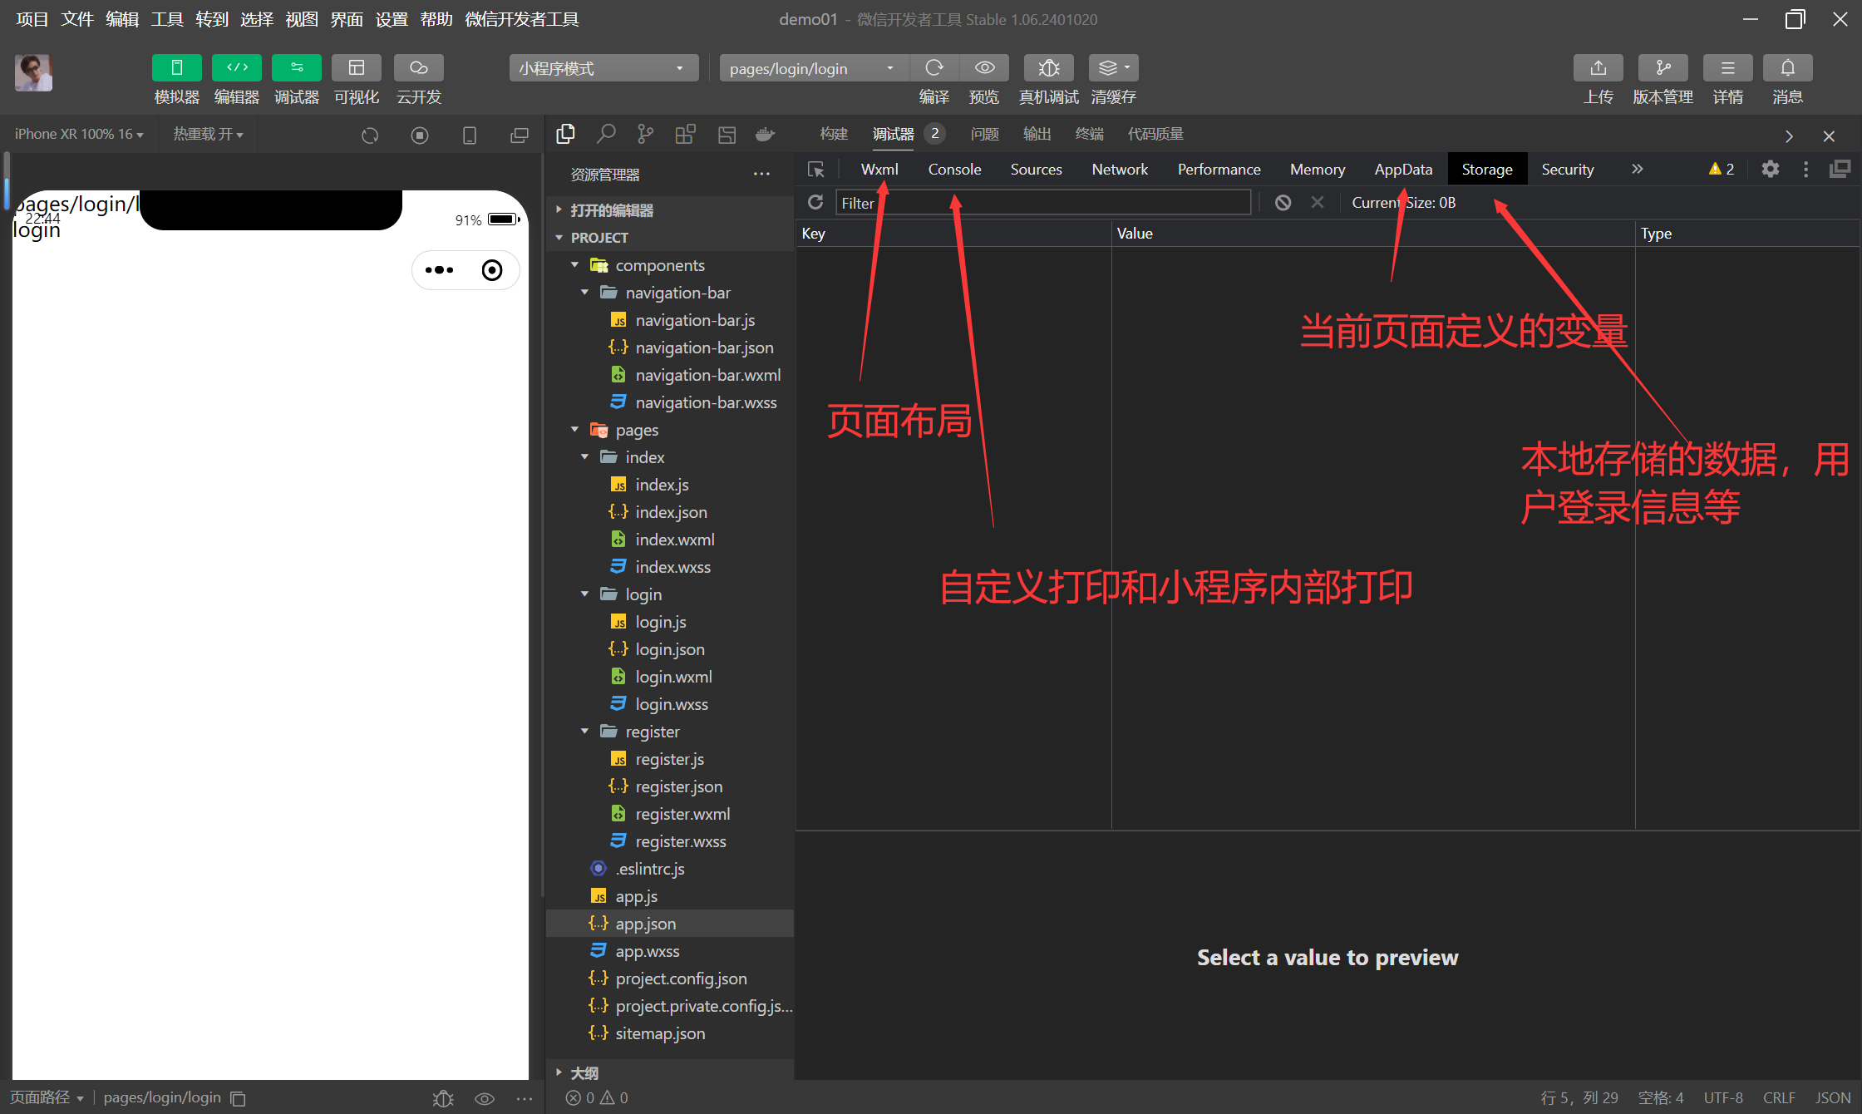Open the version management icon
1862x1114 pixels.
[1662, 68]
